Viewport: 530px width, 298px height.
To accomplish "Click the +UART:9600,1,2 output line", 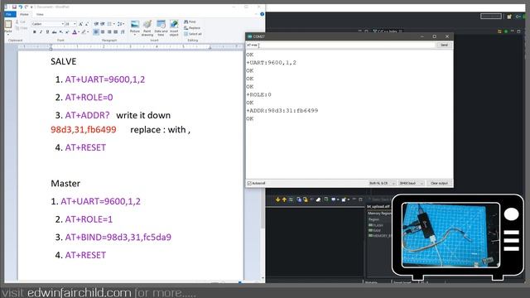I will coord(272,63).
